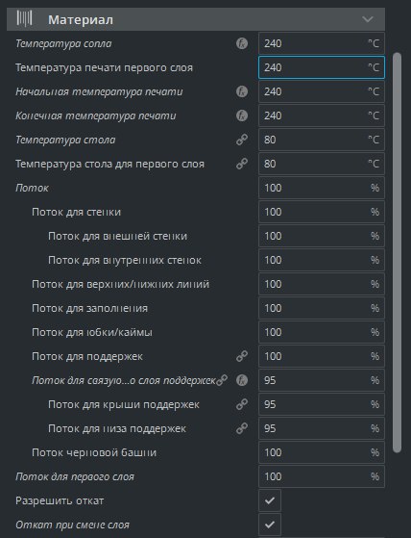Edit Поток для крыши поддержек field
This screenshot has height=538, width=411.
(x=322, y=404)
